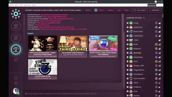Image resolution: width=172 pixels, height=97 pixels.
Task: Open the Stupid Strike EU #86 event
Action: pos(42,70)
